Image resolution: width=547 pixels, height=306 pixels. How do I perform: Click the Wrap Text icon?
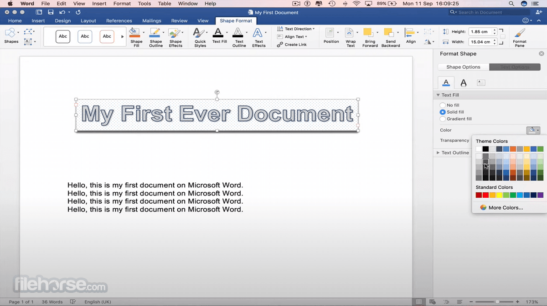pyautogui.click(x=350, y=33)
